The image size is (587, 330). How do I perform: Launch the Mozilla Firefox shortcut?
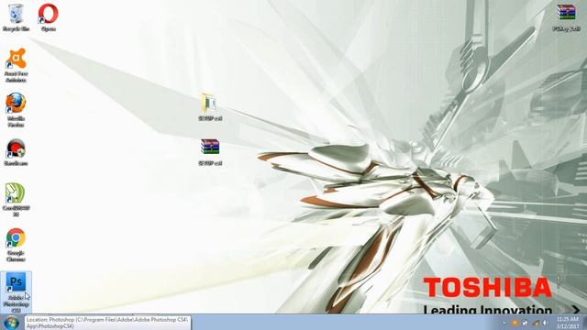click(16, 110)
